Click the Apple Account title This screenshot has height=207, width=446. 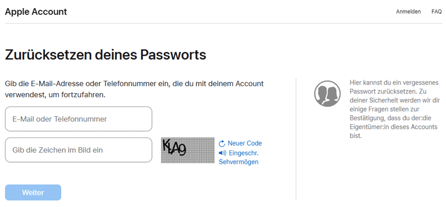click(36, 12)
